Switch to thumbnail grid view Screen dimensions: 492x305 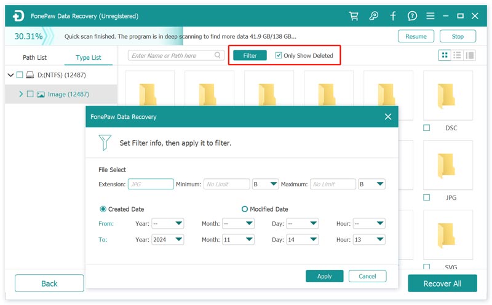point(445,55)
